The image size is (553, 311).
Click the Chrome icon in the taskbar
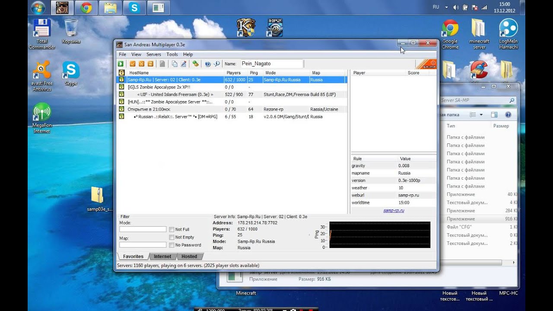click(x=86, y=8)
